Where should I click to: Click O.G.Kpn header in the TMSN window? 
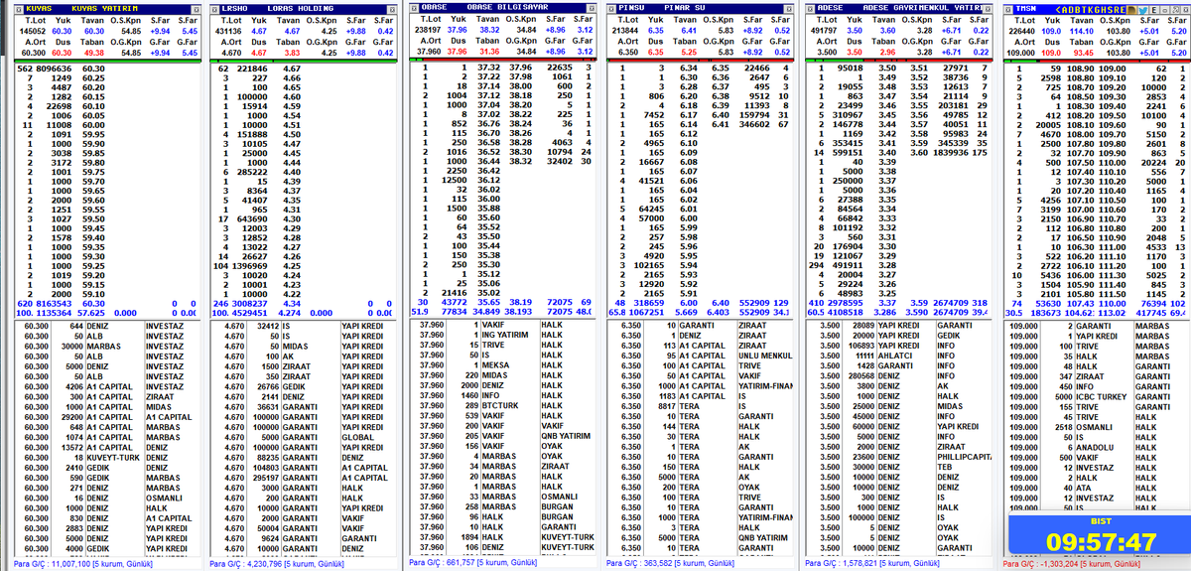point(1114,43)
